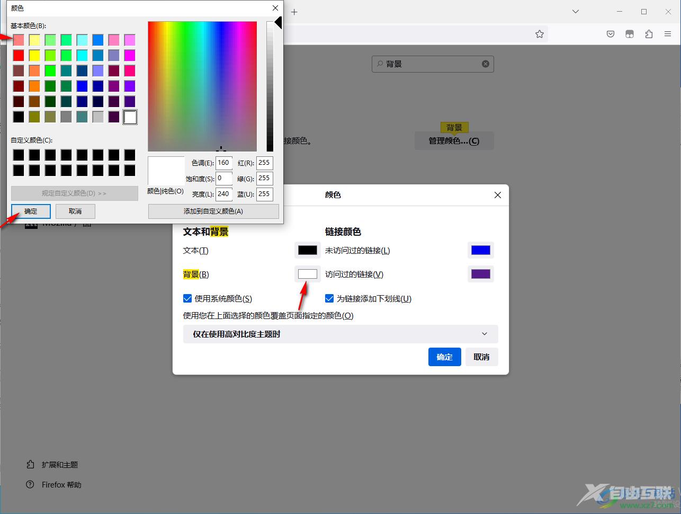Close the Firefox 颜色 dialog
This screenshot has width=681, height=514.
pyautogui.click(x=498, y=195)
